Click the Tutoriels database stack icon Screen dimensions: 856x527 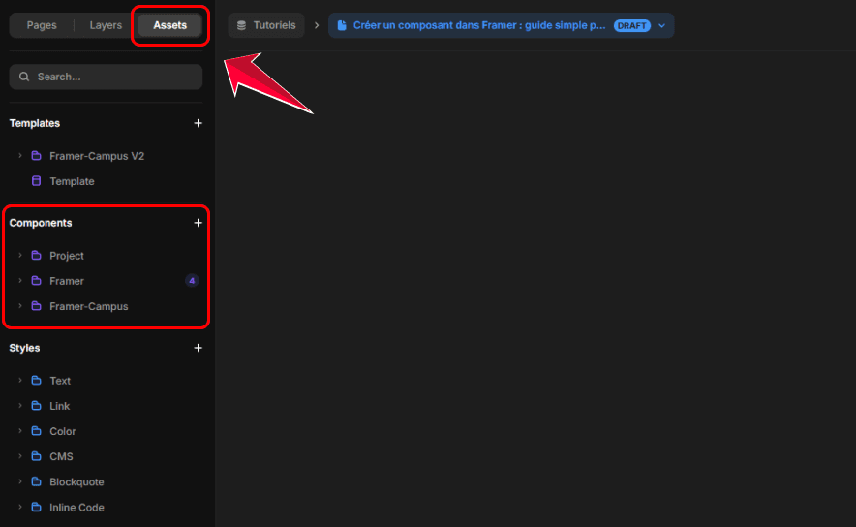(x=241, y=25)
